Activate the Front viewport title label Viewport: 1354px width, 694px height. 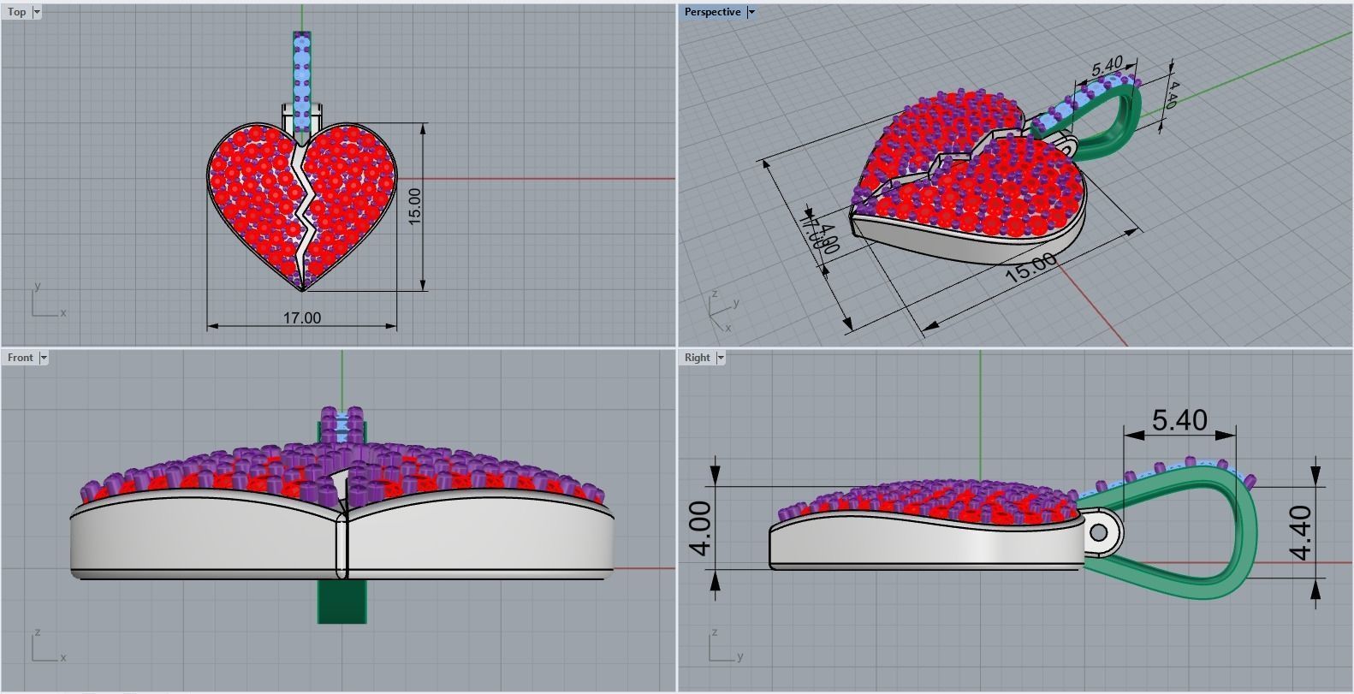(21, 358)
